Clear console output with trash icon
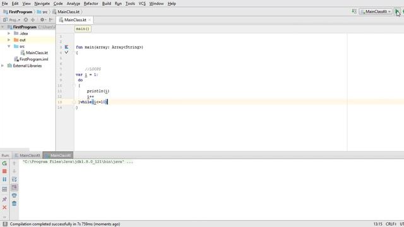This screenshot has height=227, width=404. [x=15, y=203]
